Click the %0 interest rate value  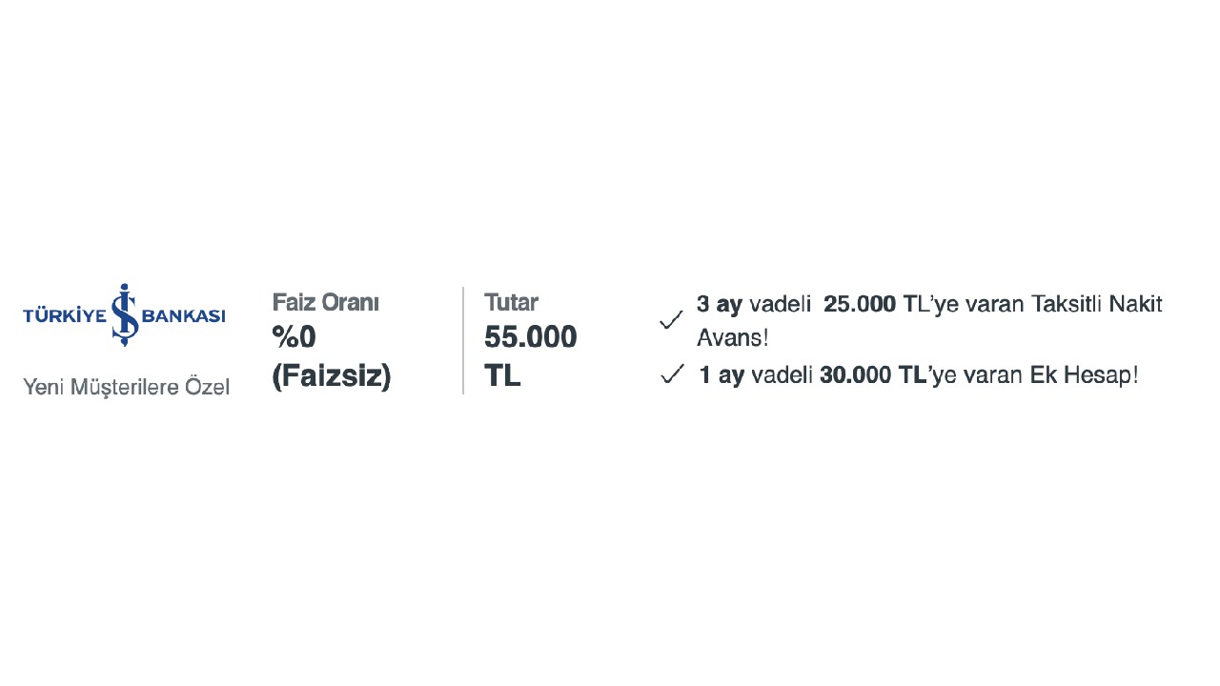[x=294, y=337]
